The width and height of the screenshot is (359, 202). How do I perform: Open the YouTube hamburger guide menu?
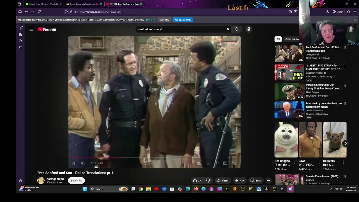click(x=31, y=29)
